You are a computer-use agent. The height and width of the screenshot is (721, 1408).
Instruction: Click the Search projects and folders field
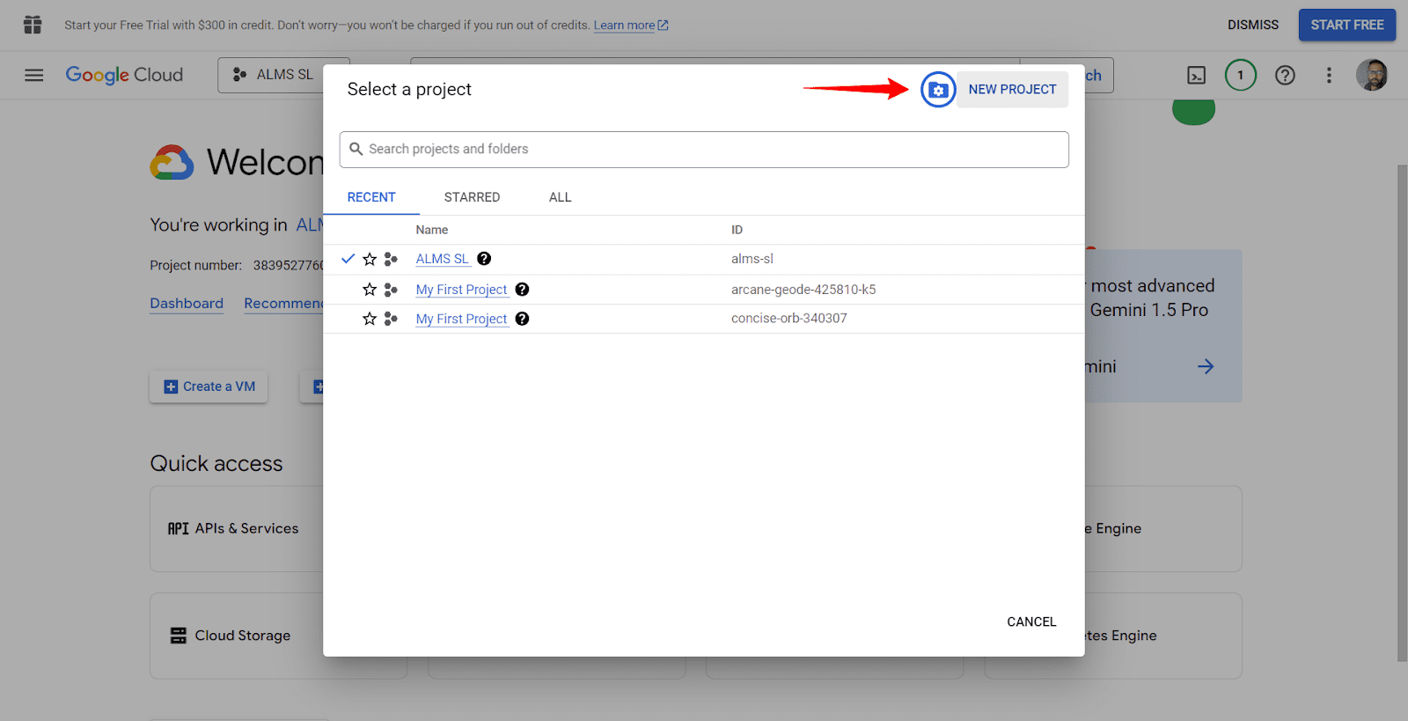[x=704, y=150]
